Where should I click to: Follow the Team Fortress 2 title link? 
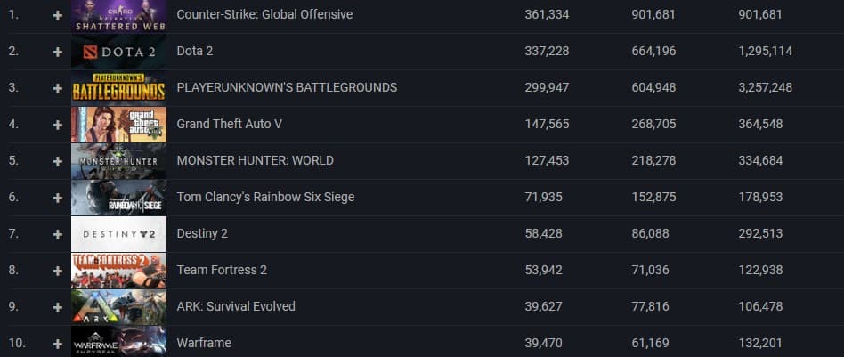[x=222, y=270]
